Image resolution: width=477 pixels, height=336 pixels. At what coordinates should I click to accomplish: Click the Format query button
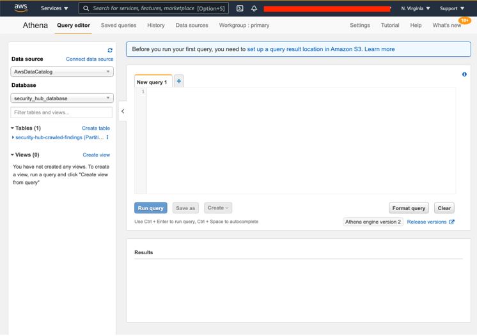pos(409,208)
